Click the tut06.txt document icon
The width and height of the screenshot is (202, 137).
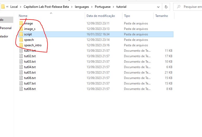(21, 78)
